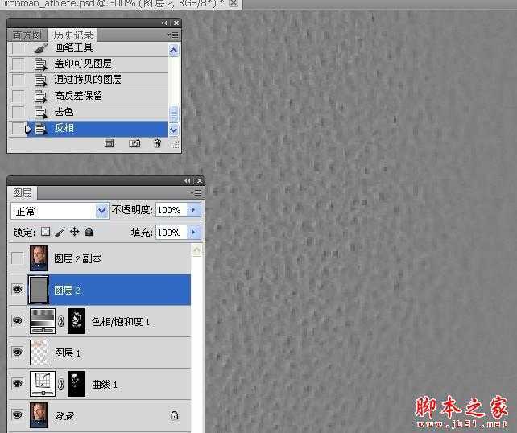Select the 曲线 1 layer mask
The image size is (517, 433).
coord(77,384)
